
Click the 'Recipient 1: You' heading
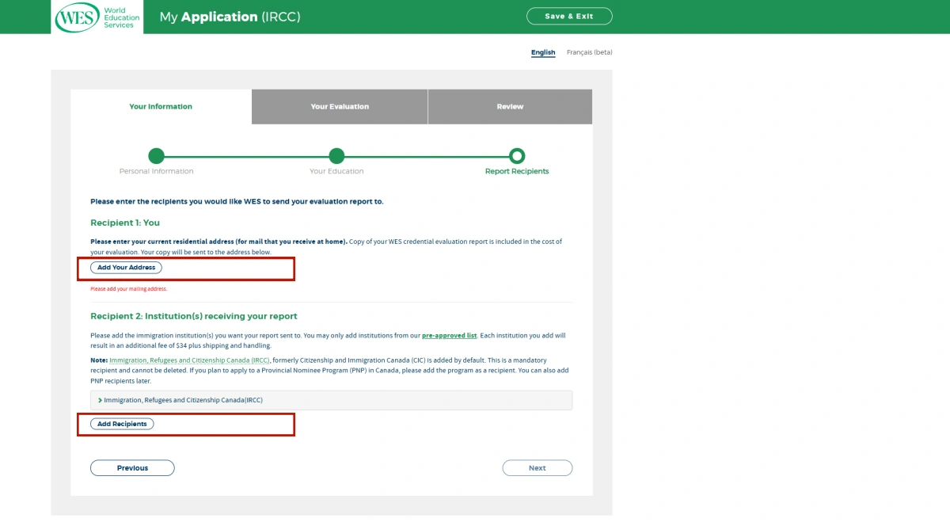[x=125, y=223]
